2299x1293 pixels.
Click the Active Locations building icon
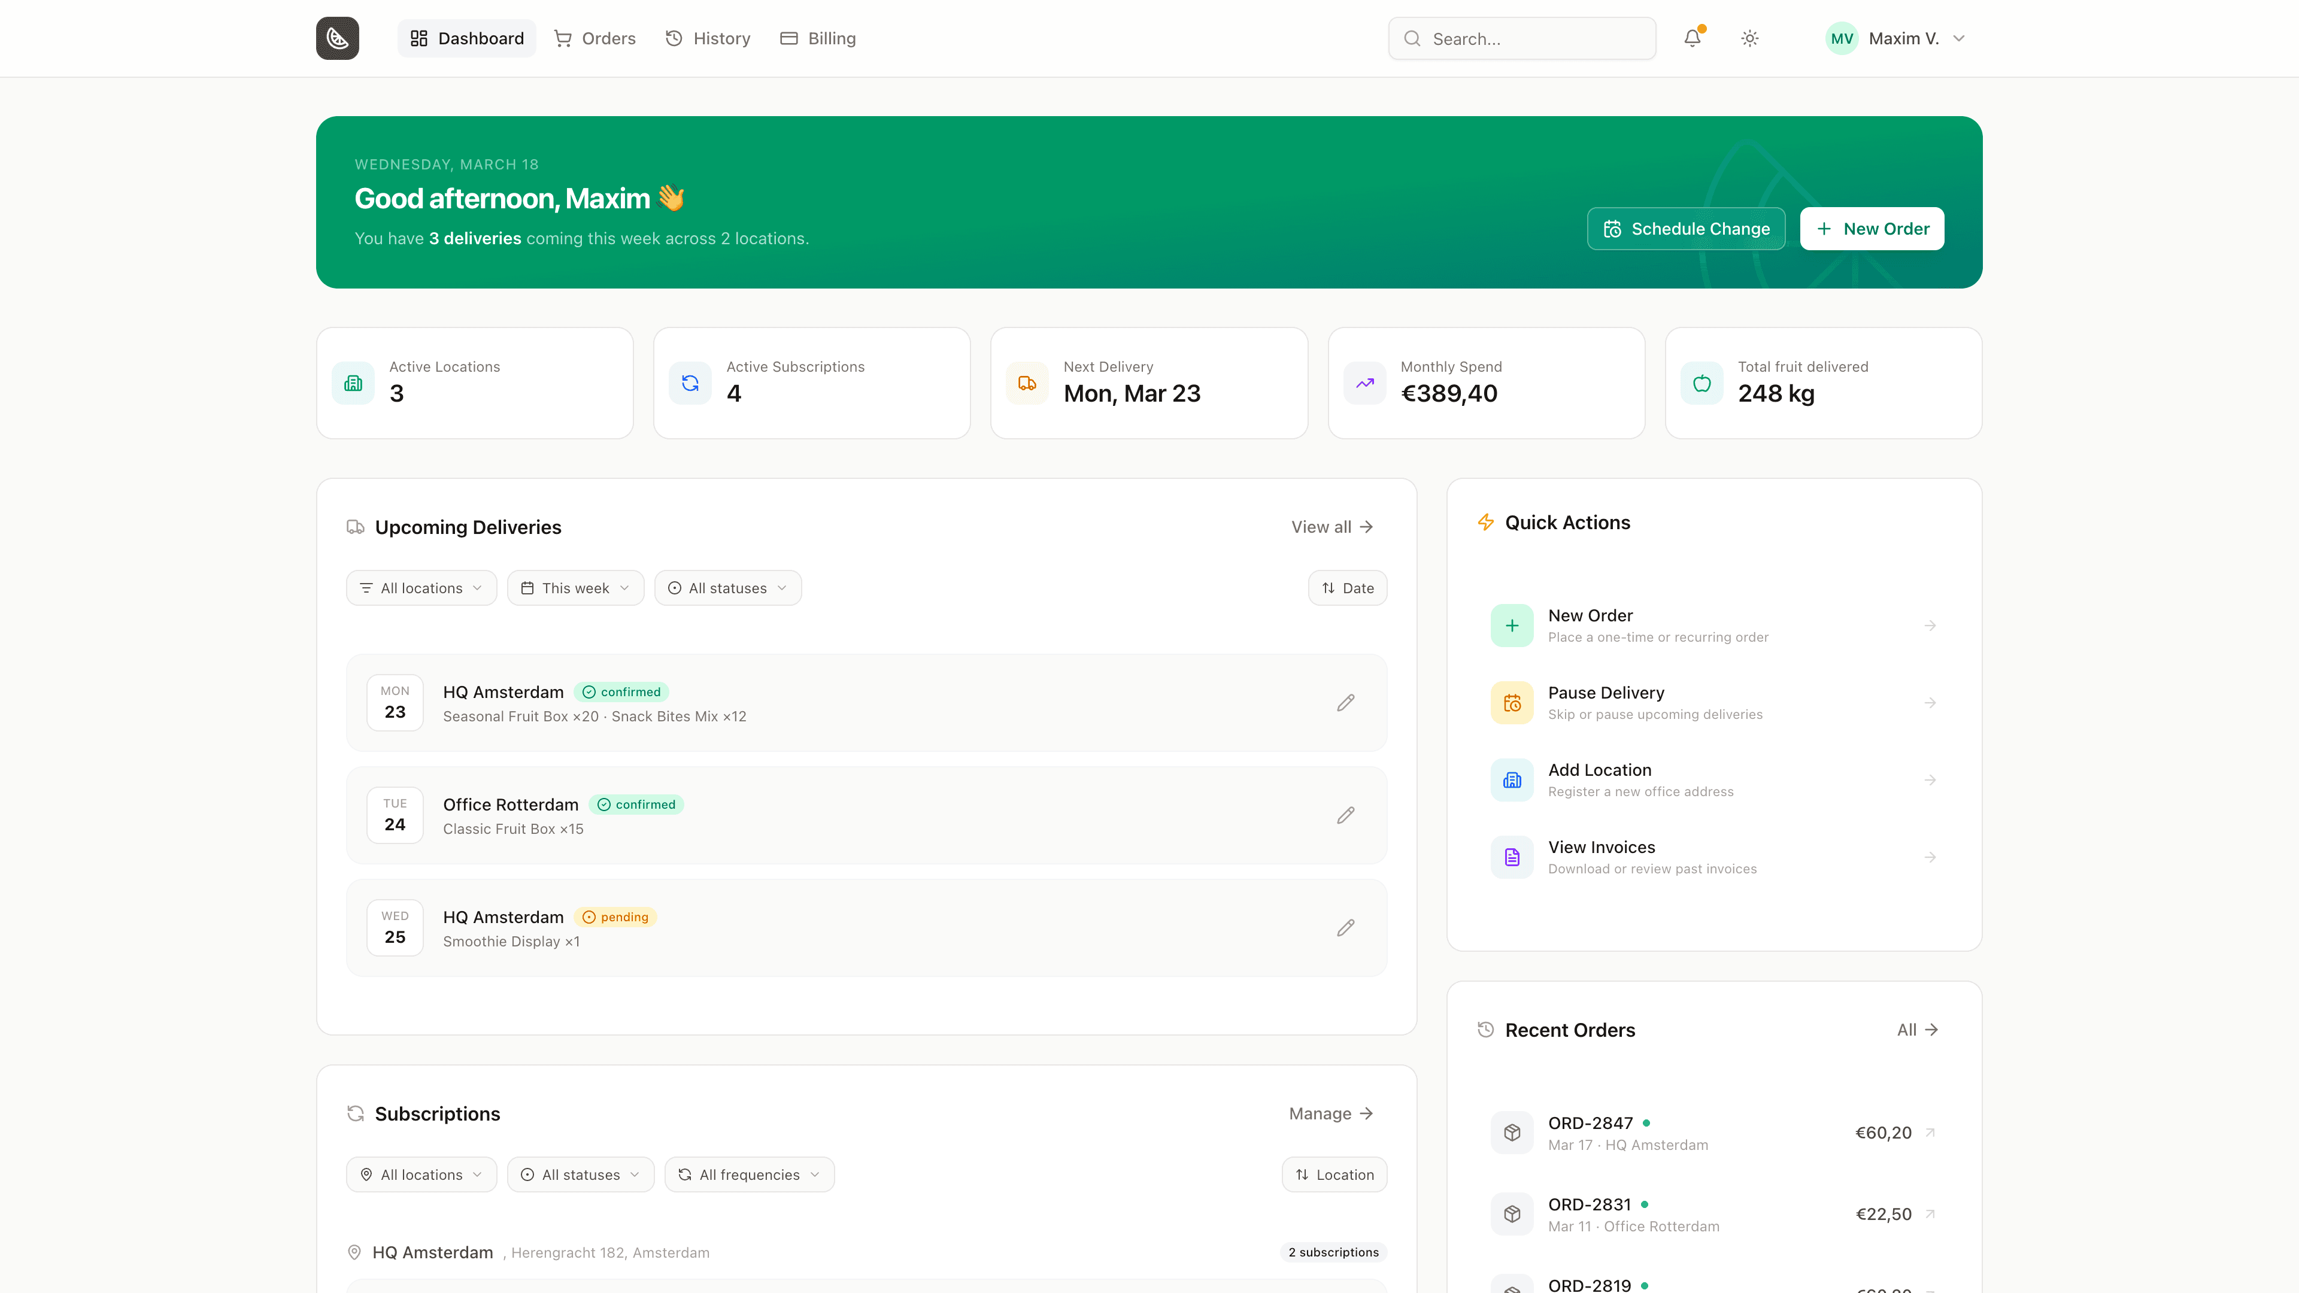[353, 383]
